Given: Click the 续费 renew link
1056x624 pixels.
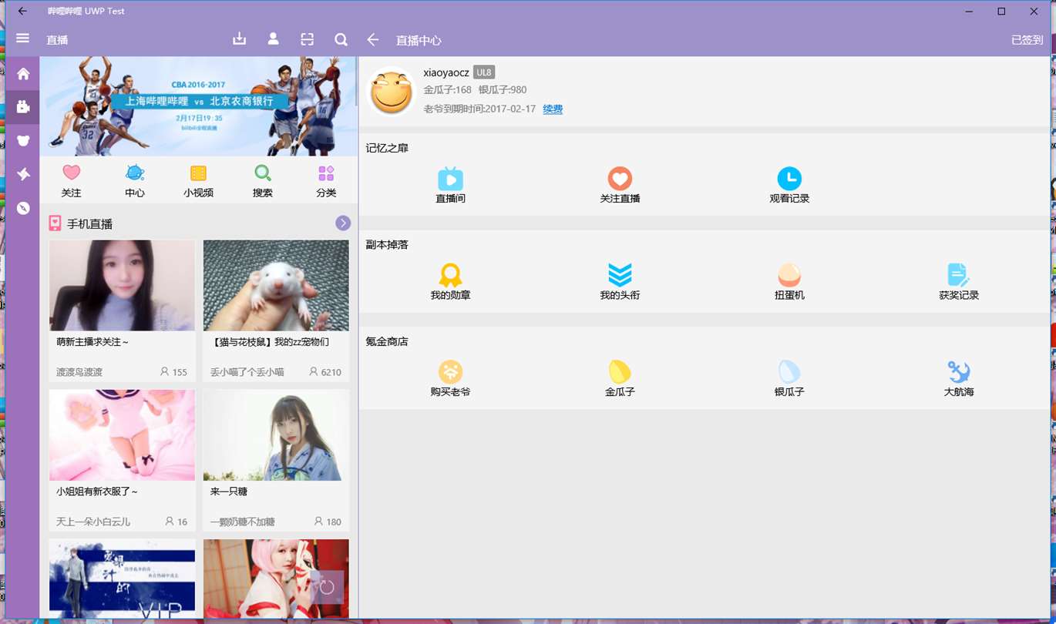Looking at the screenshot, I should (x=553, y=109).
